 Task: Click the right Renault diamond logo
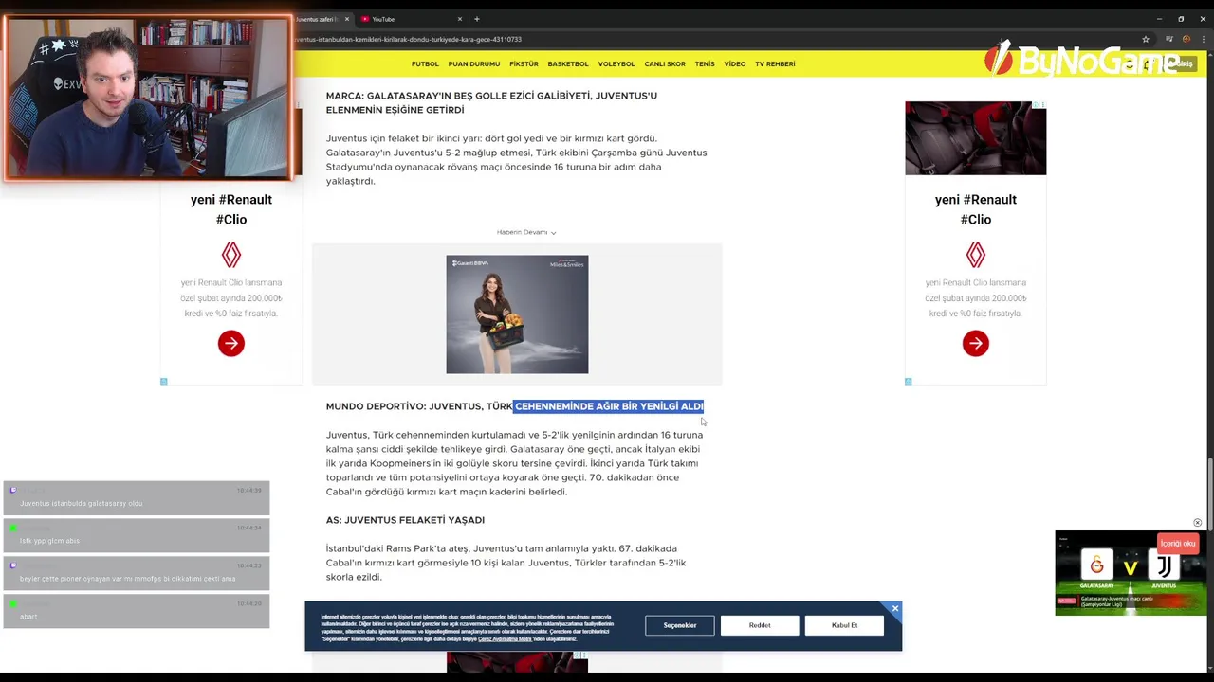pyautogui.click(x=976, y=255)
